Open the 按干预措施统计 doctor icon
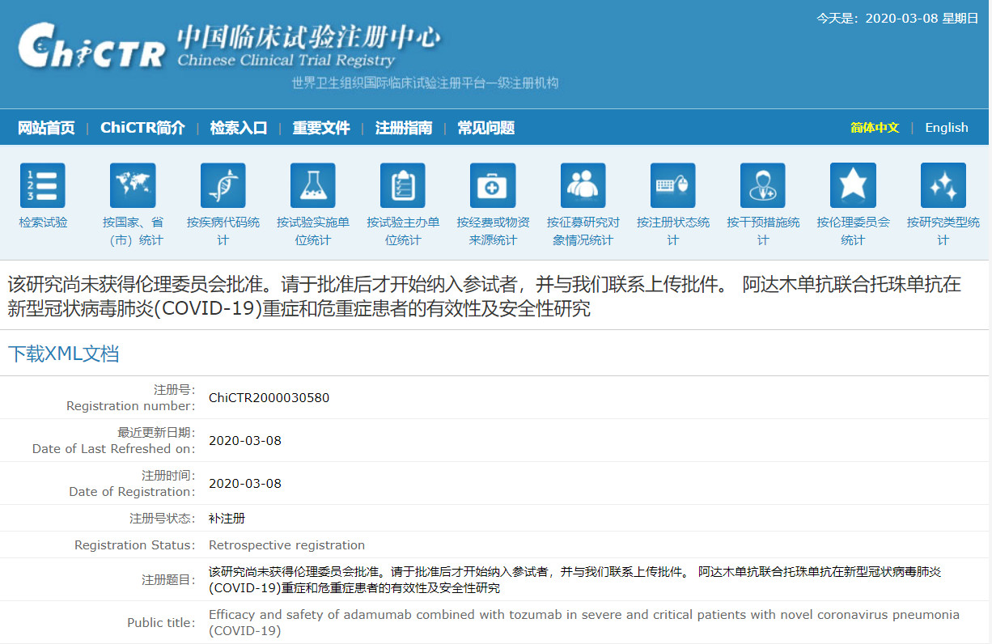992x644 pixels. coord(763,185)
